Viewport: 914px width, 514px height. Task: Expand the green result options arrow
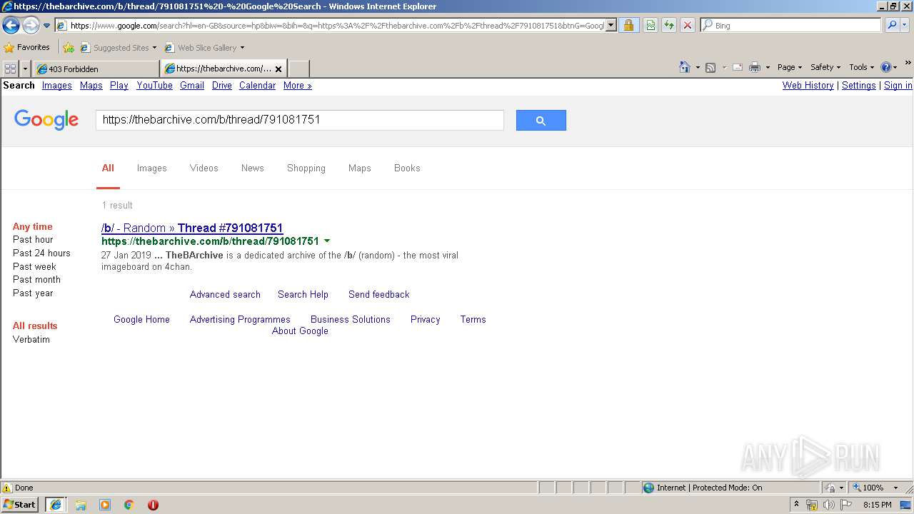327,241
